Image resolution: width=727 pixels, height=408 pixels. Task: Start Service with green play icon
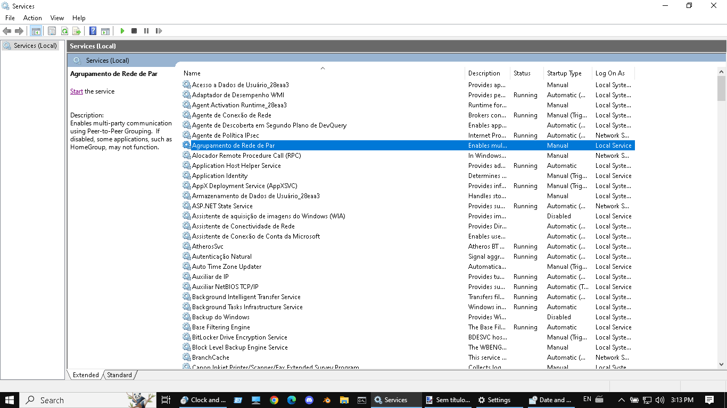[122, 31]
